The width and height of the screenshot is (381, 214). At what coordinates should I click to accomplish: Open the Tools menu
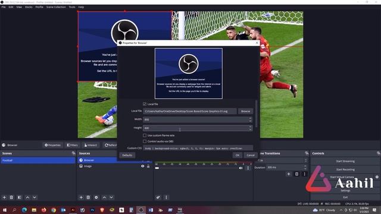[x=71, y=7]
